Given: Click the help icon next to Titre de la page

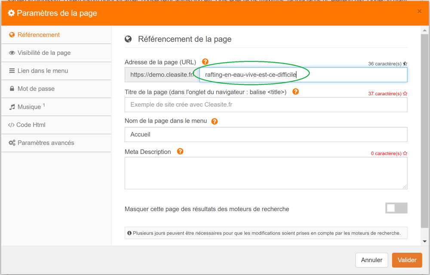Looking at the screenshot, I should click(295, 91).
